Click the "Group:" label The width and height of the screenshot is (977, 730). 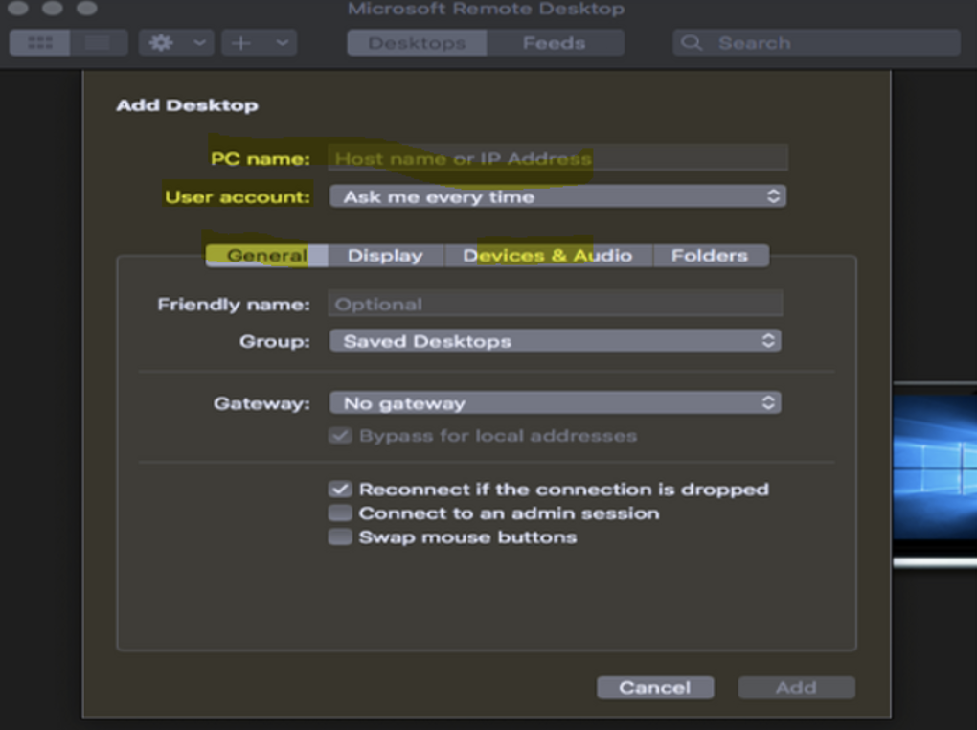tap(275, 342)
